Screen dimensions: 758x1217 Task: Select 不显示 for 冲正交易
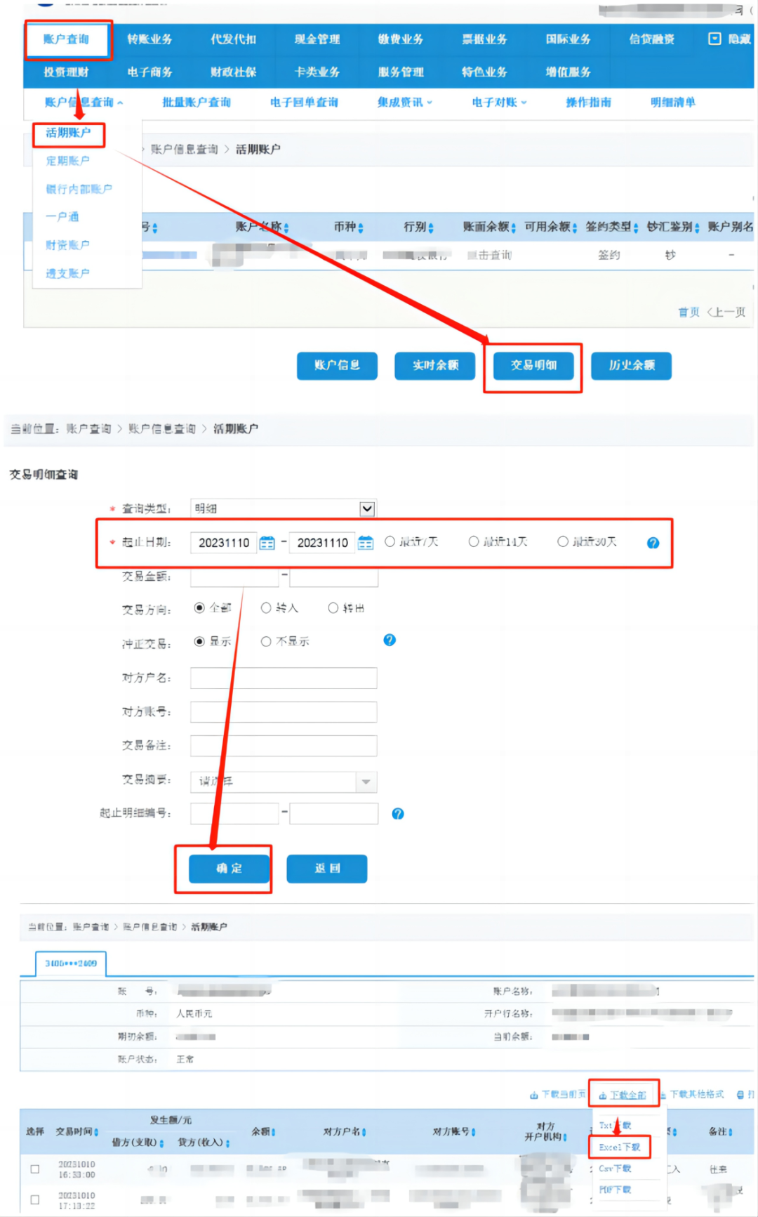[x=266, y=641]
